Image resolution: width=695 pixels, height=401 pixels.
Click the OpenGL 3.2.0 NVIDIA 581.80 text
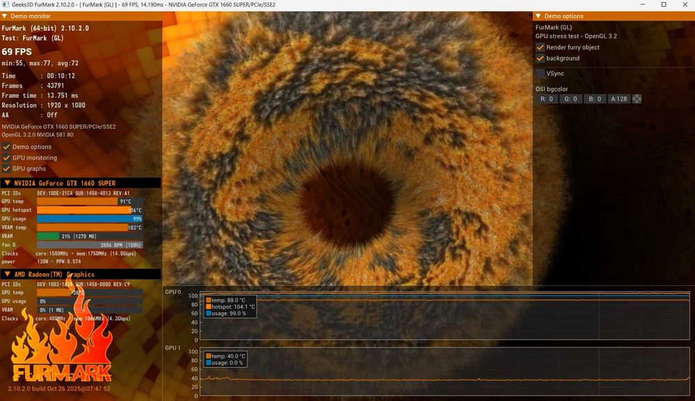point(38,135)
